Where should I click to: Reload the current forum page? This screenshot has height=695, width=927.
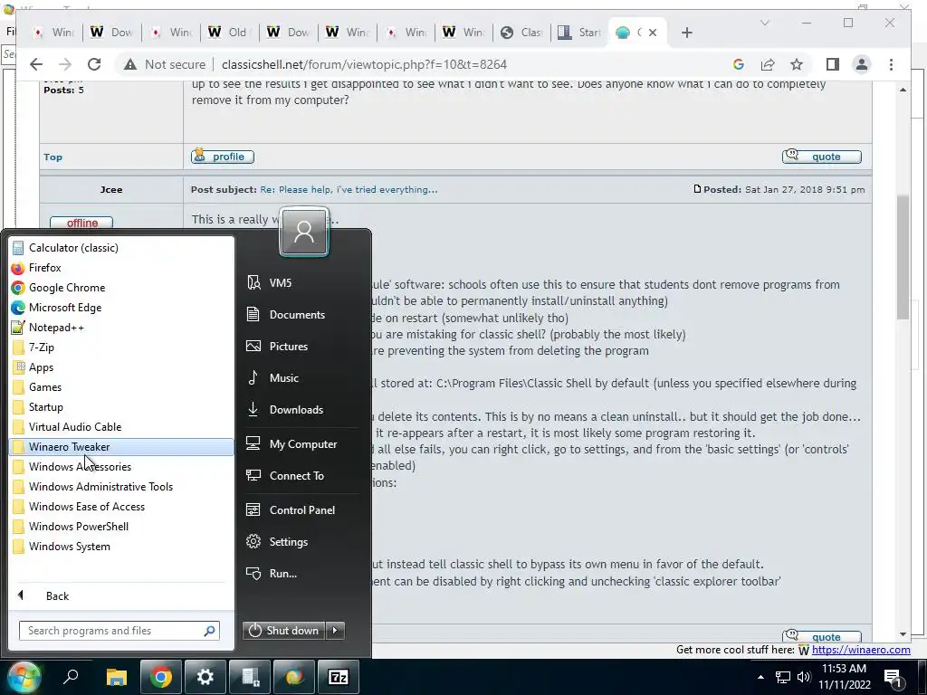(x=94, y=64)
